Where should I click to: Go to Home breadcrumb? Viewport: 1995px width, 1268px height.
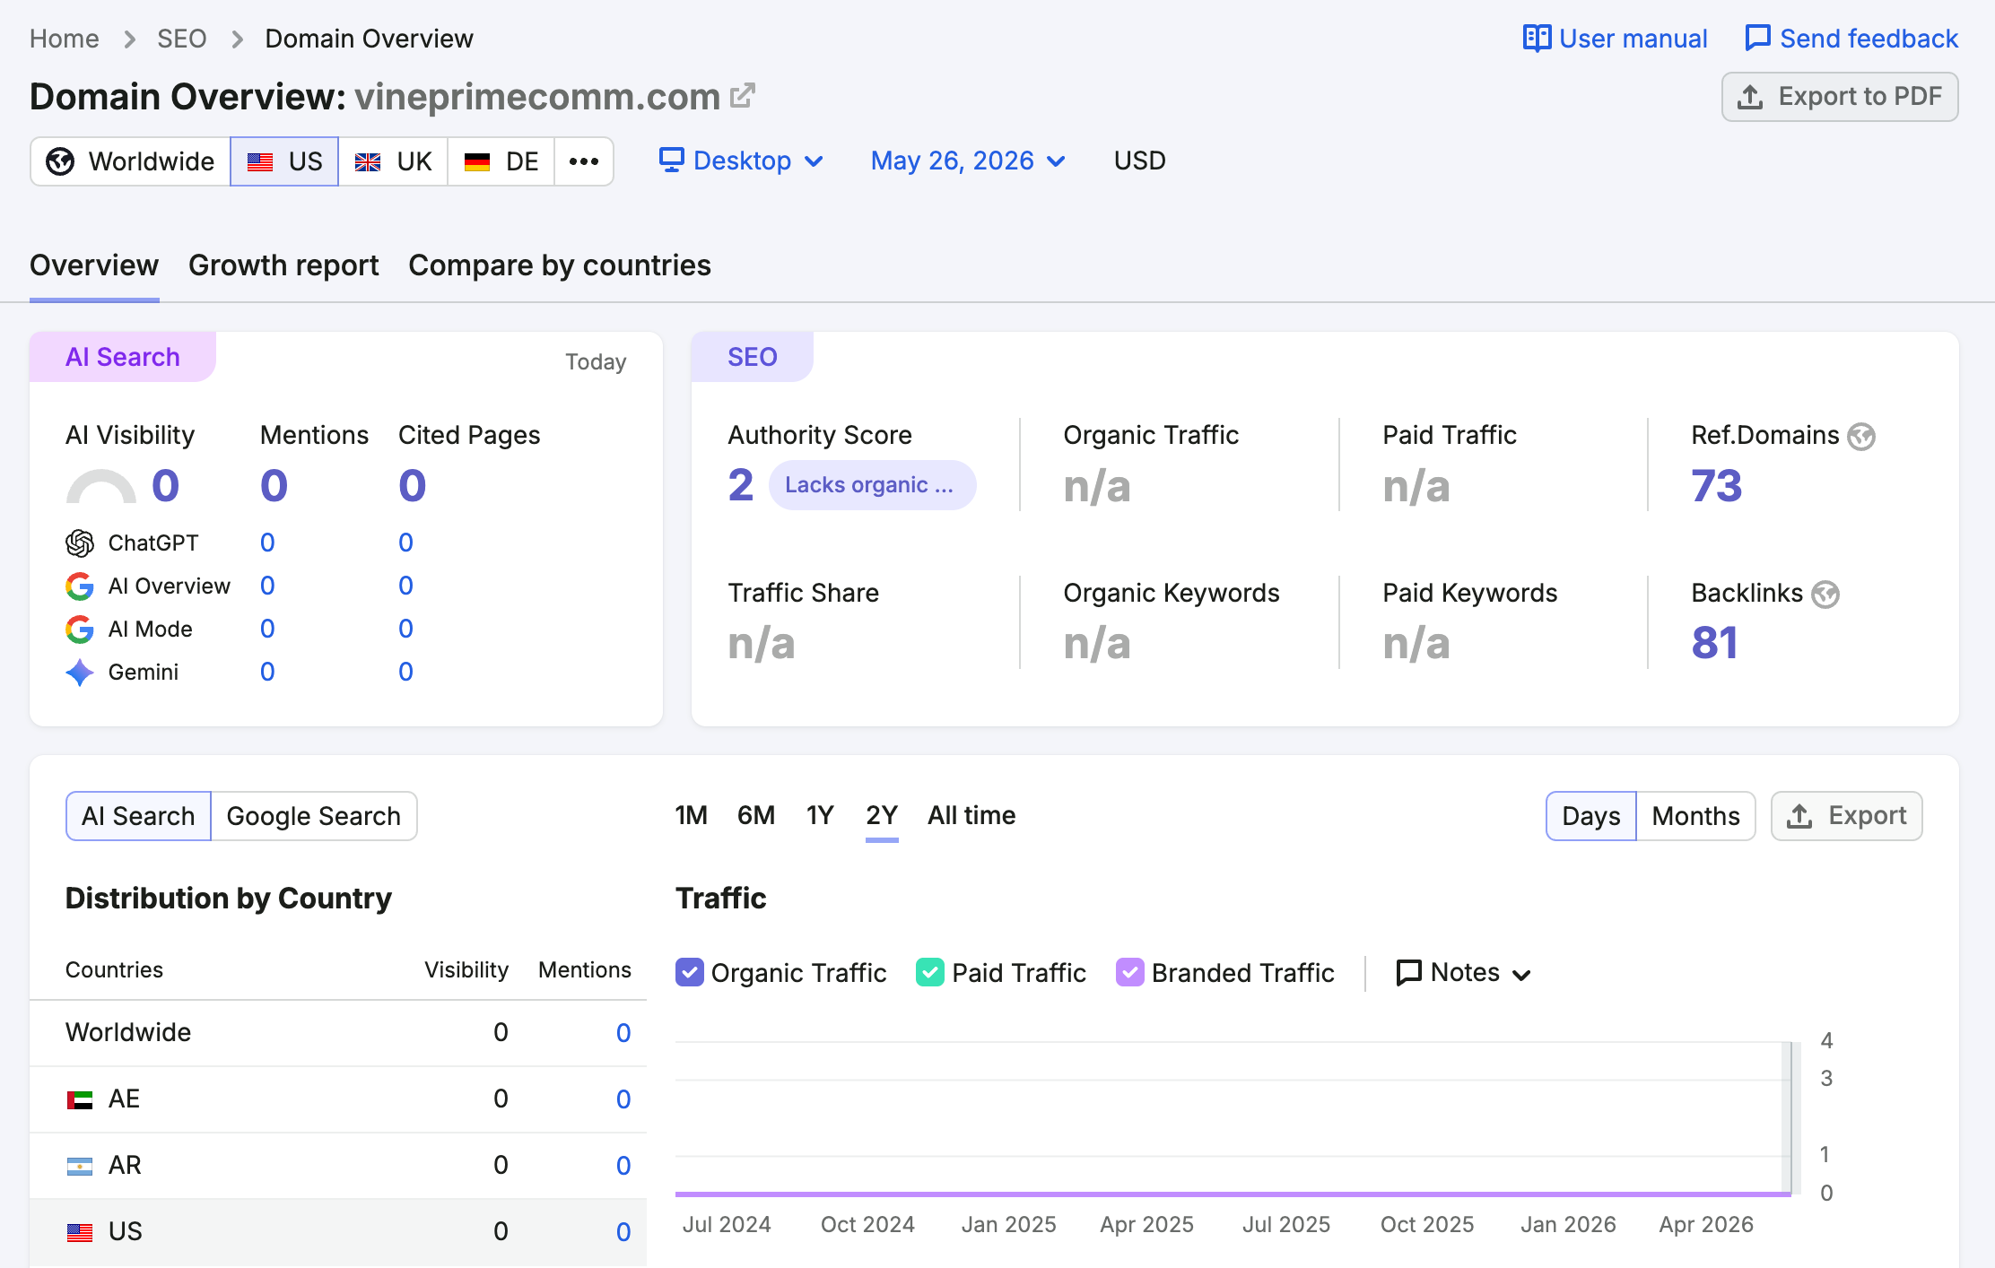65,39
